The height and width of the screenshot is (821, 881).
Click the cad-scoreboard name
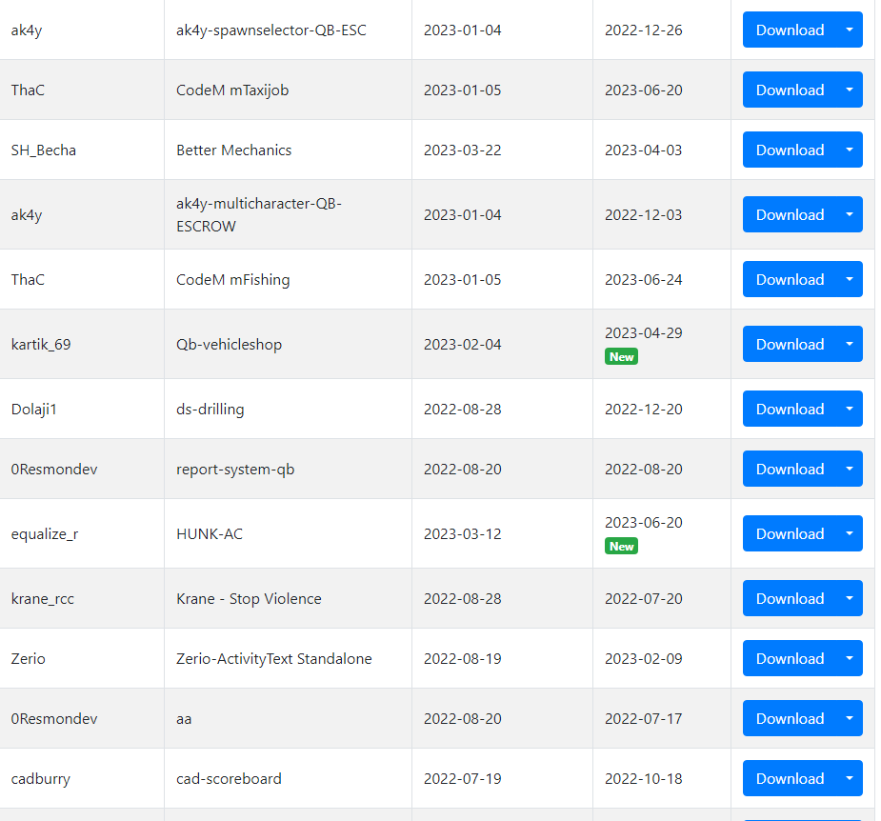(229, 779)
